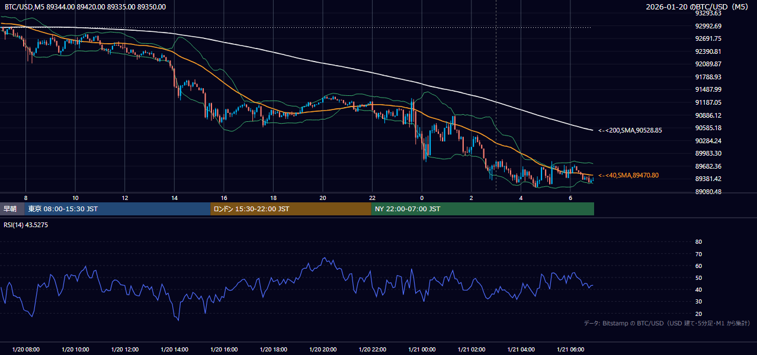Click the RSI scale level 70
The height and width of the screenshot is (355, 757).
click(699, 254)
